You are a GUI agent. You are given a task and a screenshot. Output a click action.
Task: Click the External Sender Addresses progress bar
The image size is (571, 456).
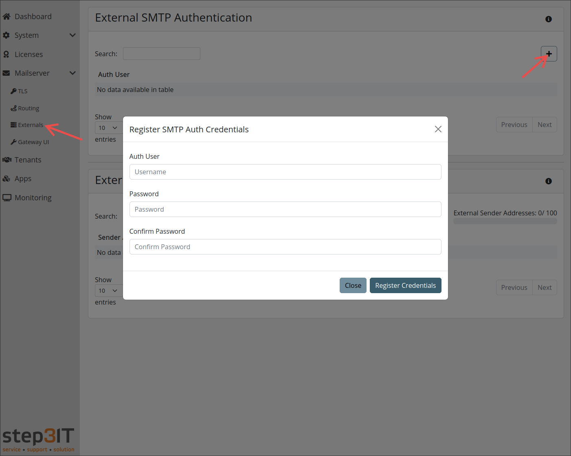[505, 221]
